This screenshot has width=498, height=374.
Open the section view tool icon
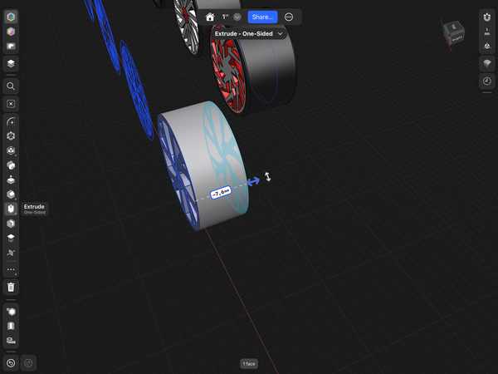click(x=11, y=326)
